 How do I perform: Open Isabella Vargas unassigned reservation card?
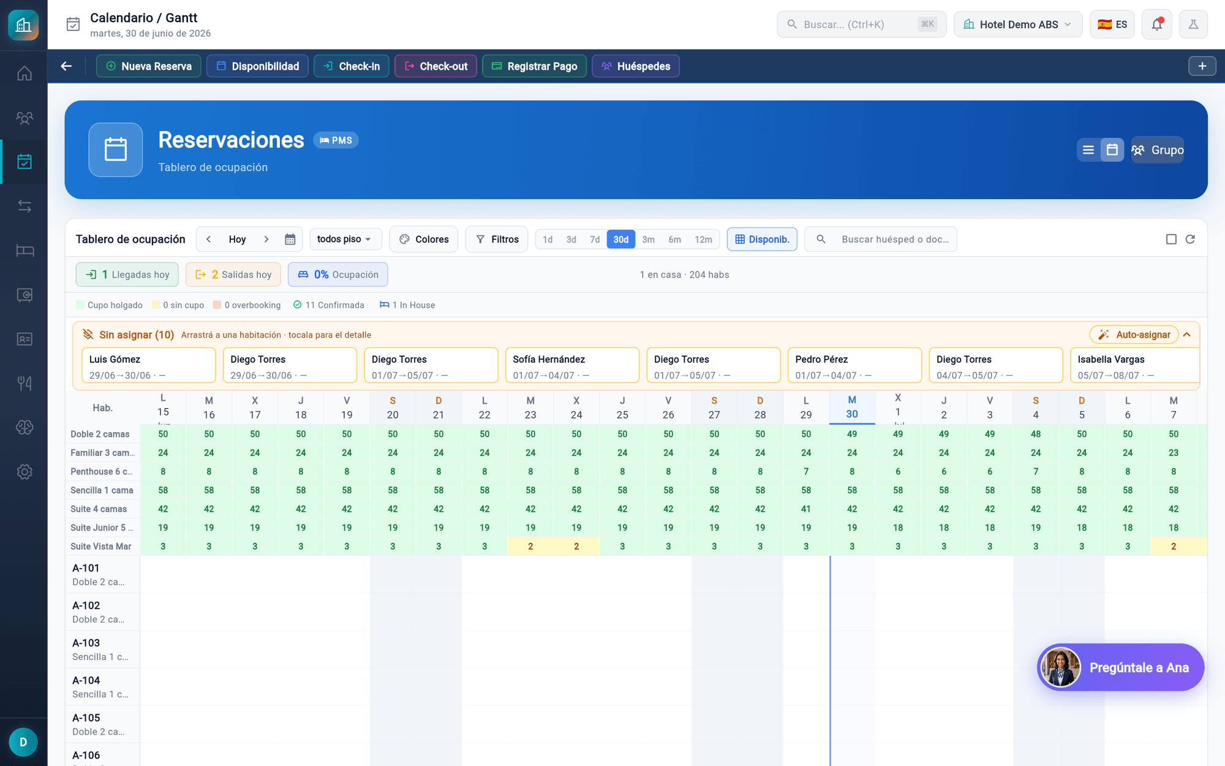click(x=1134, y=366)
